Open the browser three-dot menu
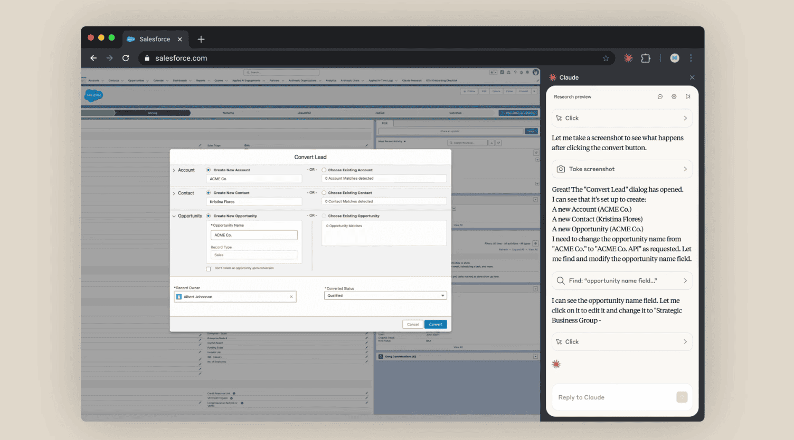Viewport: 794px width, 440px height. [x=691, y=58]
